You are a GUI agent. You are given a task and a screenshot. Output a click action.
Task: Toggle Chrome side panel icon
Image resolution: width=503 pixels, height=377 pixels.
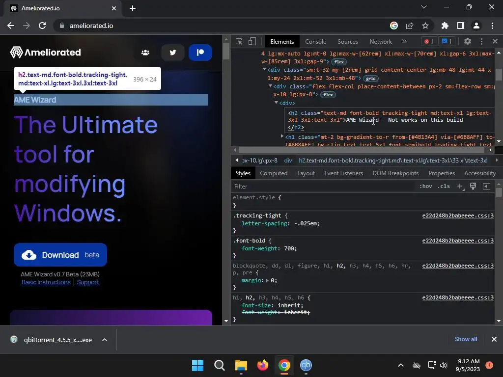coord(461,26)
